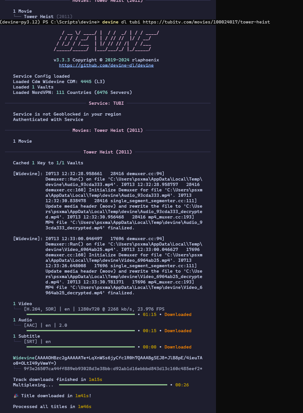Screen dimensions: 303x413
Task: Click the 'Tower Heist (2011)' section divider title
Action: tap(108, 152)
